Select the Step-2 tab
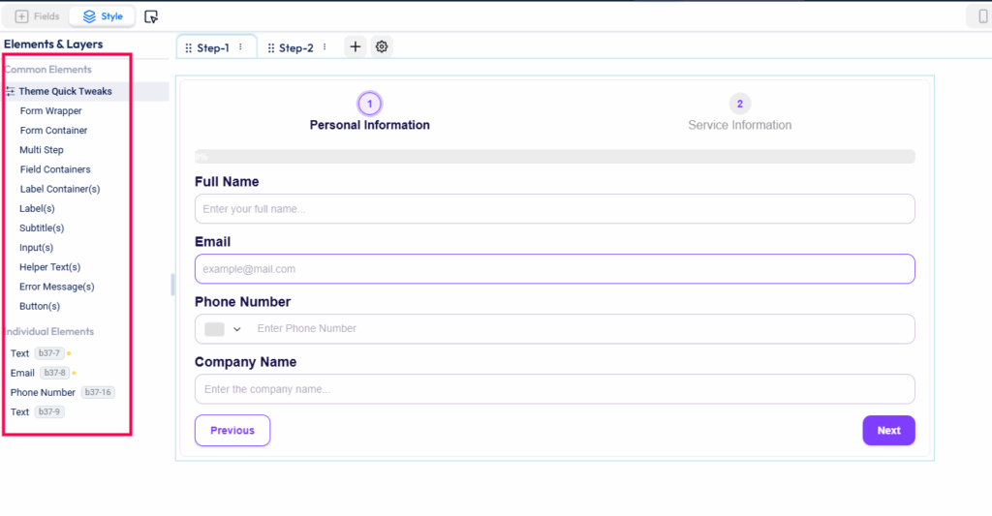Viewport: 992px width, 516px height. pos(295,47)
